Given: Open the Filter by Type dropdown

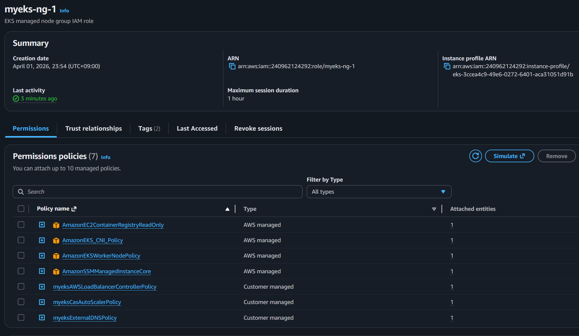Looking at the screenshot, I should pyautogui.click(x=379, y=192).
